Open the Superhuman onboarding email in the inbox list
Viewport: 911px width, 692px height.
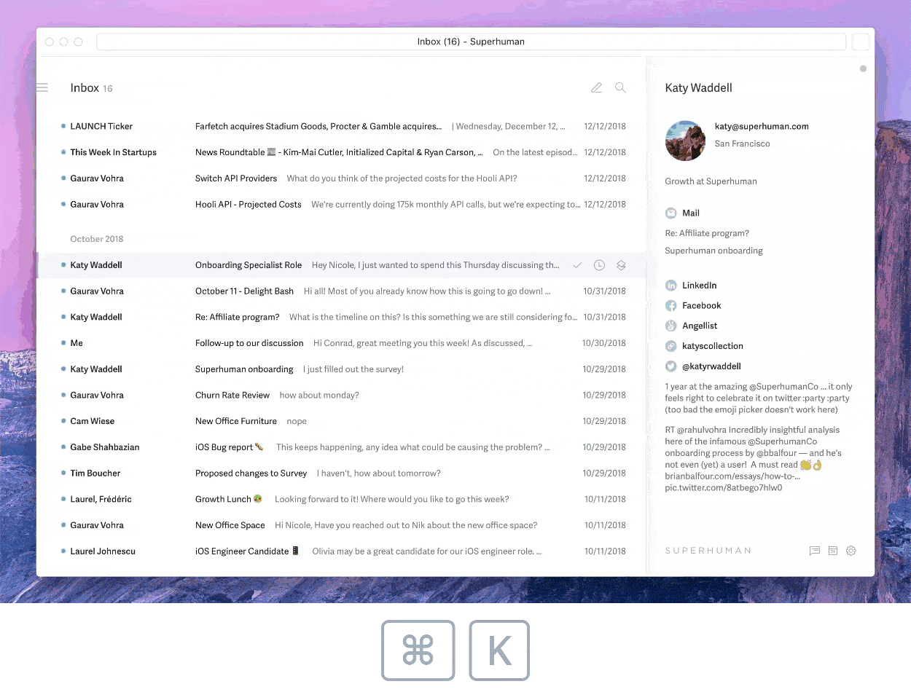341,369
